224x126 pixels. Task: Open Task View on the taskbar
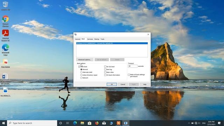[68, 123]
